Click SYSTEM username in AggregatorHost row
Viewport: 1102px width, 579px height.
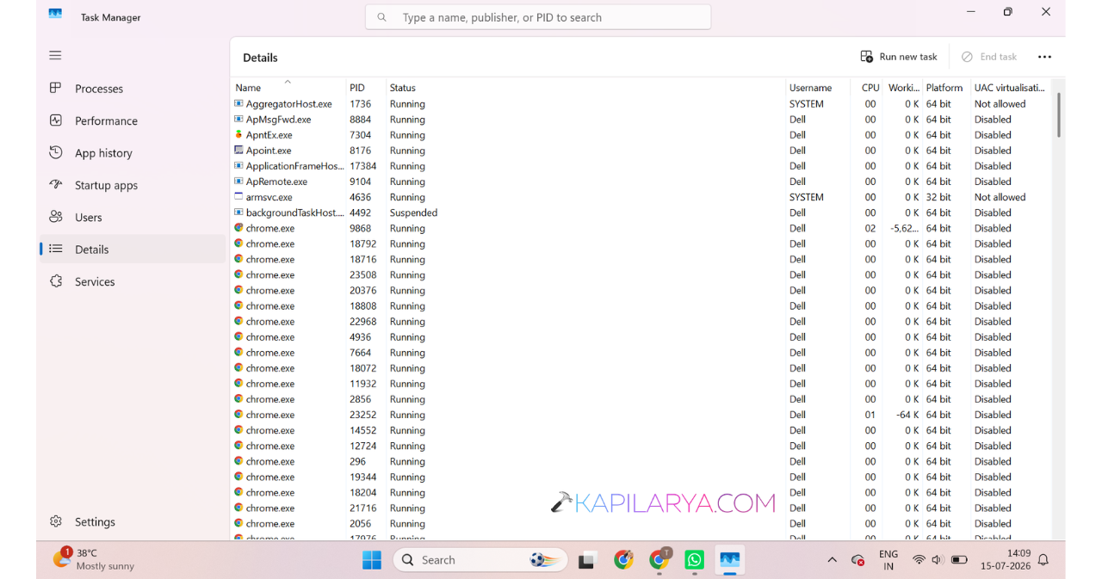click(x=807, y=104)
